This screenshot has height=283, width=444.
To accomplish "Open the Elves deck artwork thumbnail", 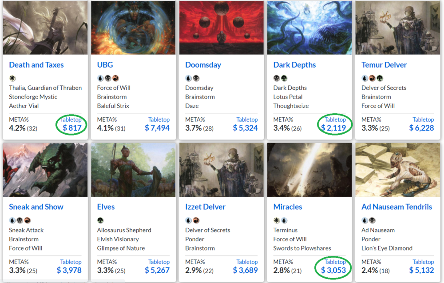I will [x=133, y=170].
